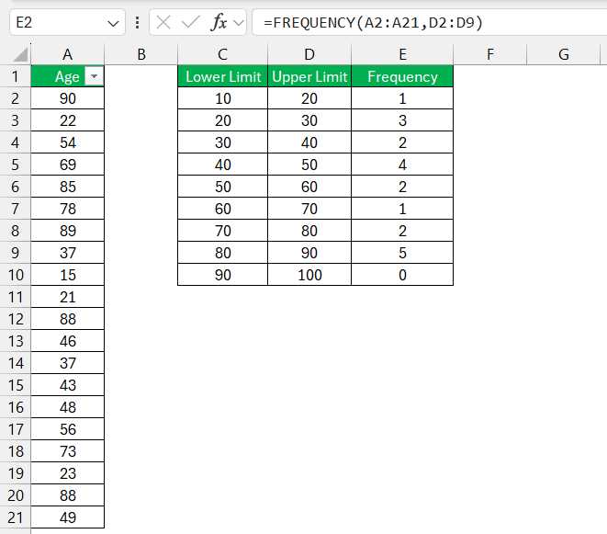Select cell A5 containing 69

point(67,165)
